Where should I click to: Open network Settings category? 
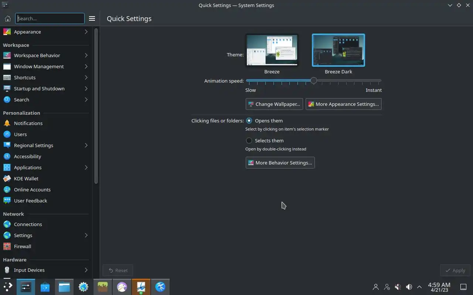(x=46, y=235)
